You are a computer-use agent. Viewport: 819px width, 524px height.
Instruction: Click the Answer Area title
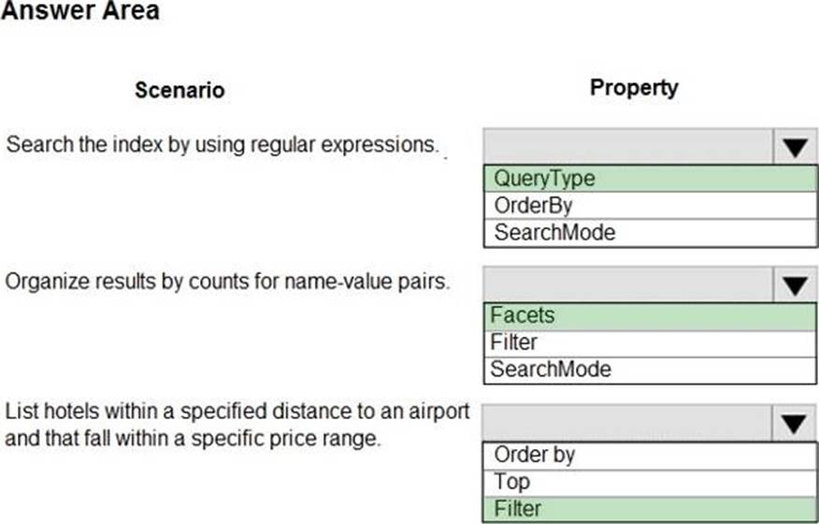pyautogui.click(x=80, y=12)
